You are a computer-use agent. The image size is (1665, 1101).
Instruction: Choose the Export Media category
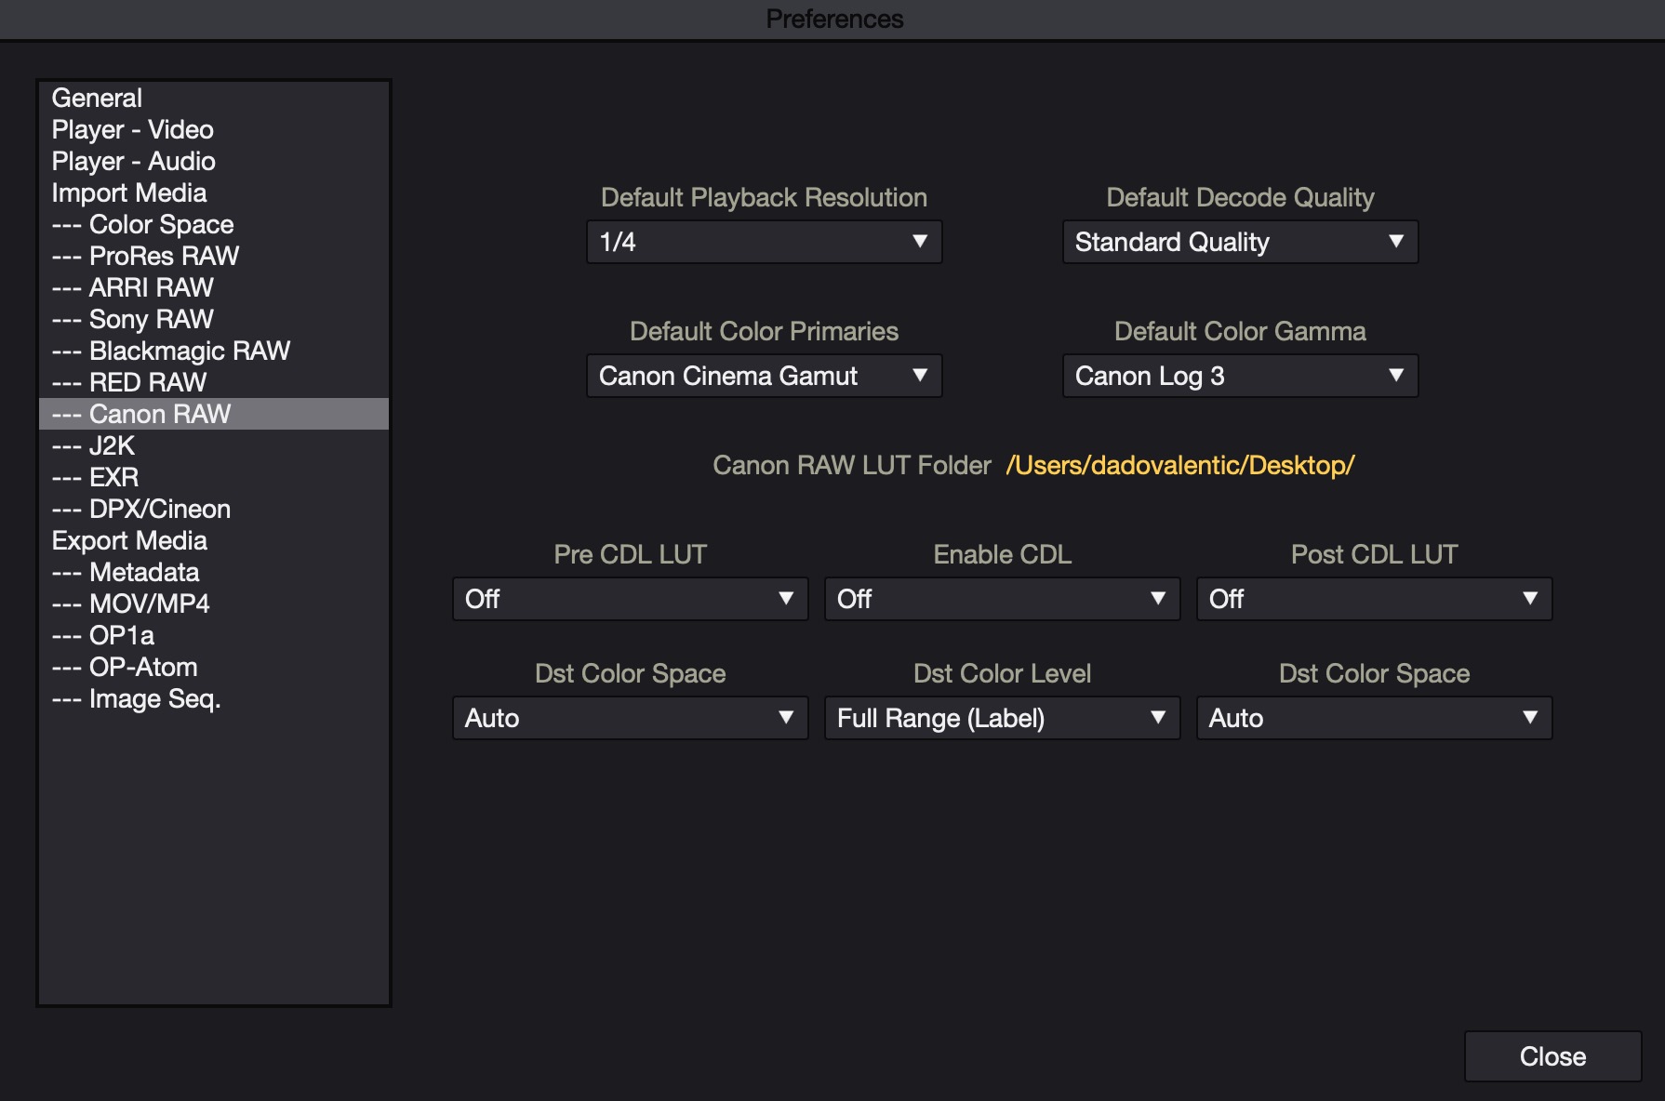click(129, 540)
